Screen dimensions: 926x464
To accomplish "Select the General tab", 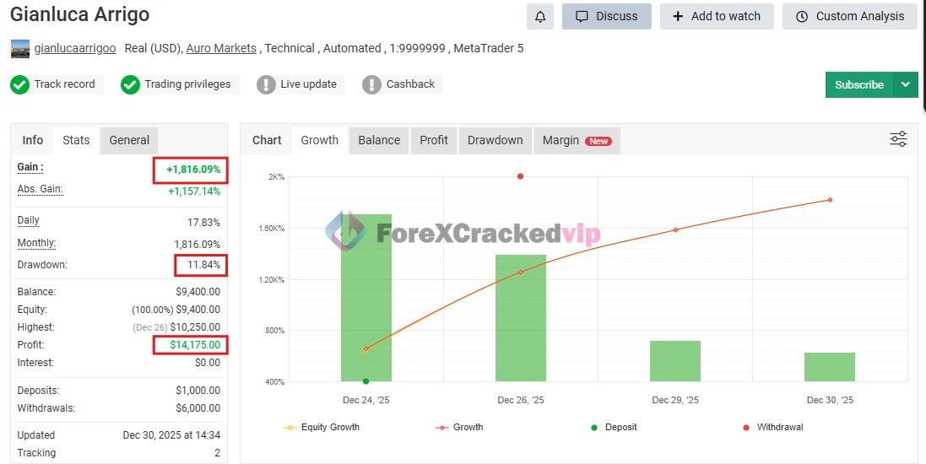I will 129,140.
